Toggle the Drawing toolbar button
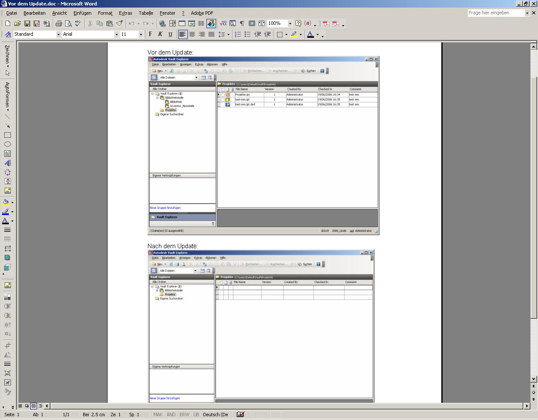 click(211, 24)
